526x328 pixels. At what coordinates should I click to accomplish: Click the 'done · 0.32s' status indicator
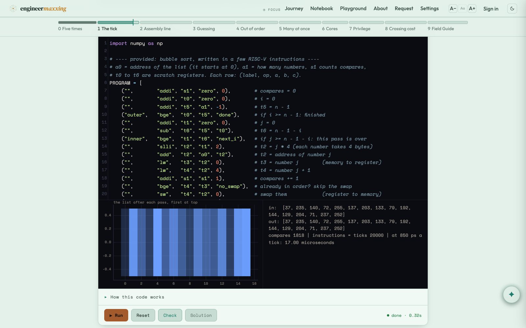click(x=404, y=316)
